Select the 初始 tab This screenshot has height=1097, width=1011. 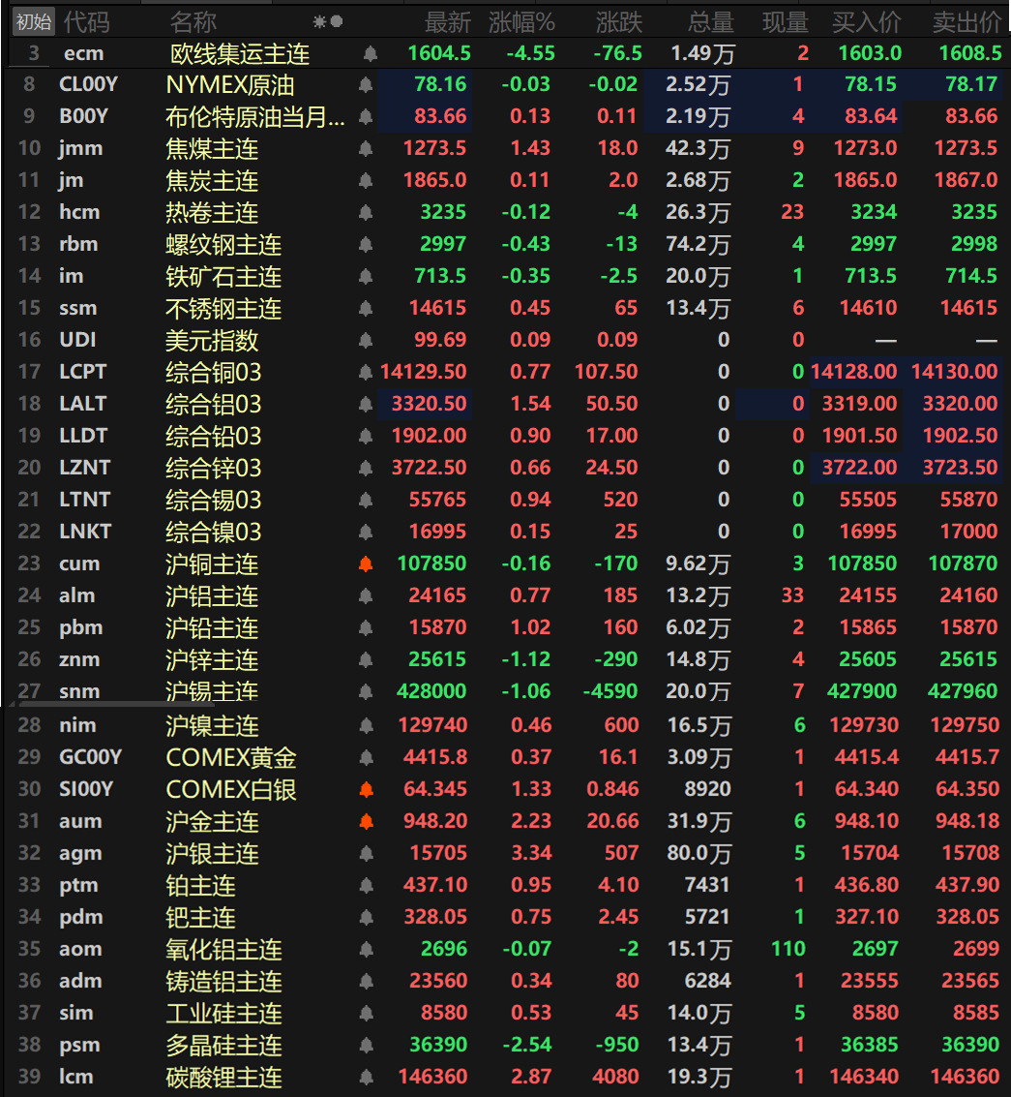[34, 21]
